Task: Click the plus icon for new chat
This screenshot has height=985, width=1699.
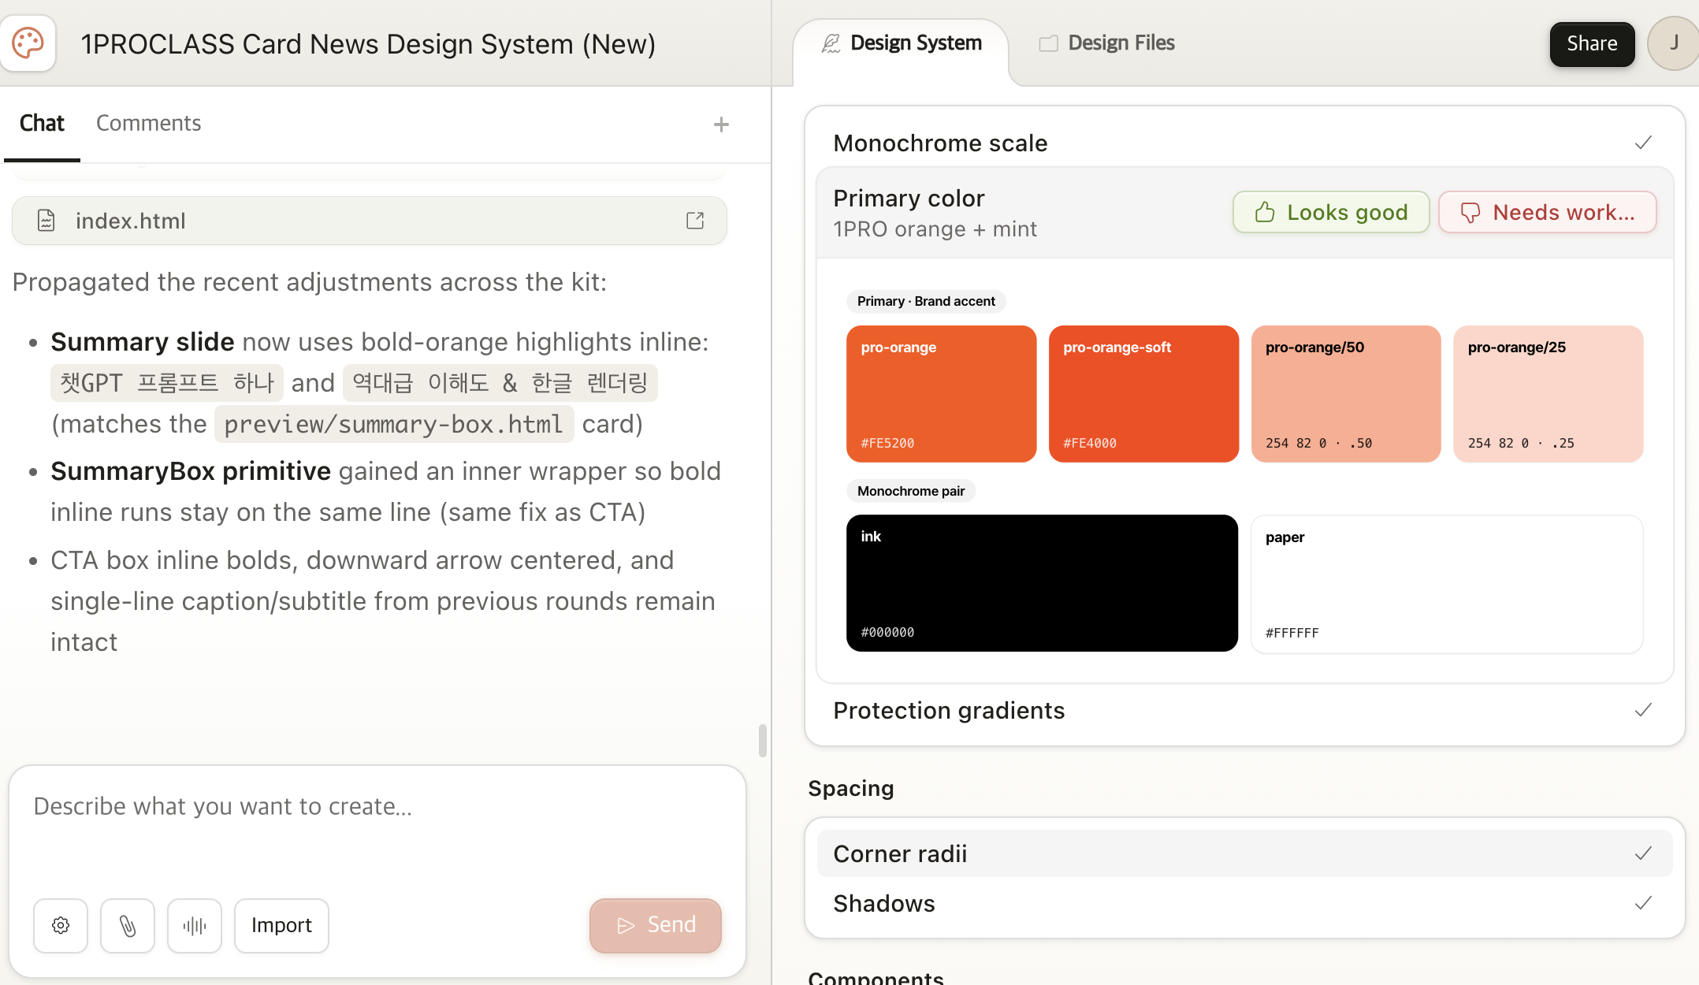Action: [x=720, y=125]
